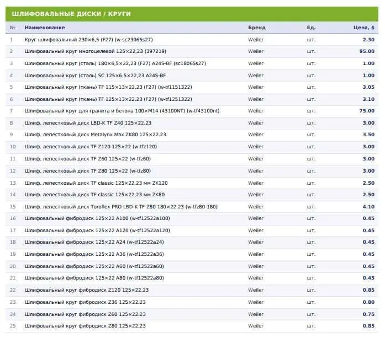Click the 'Бренд' column header
385x338 pixels.
(x=257, y=28)
